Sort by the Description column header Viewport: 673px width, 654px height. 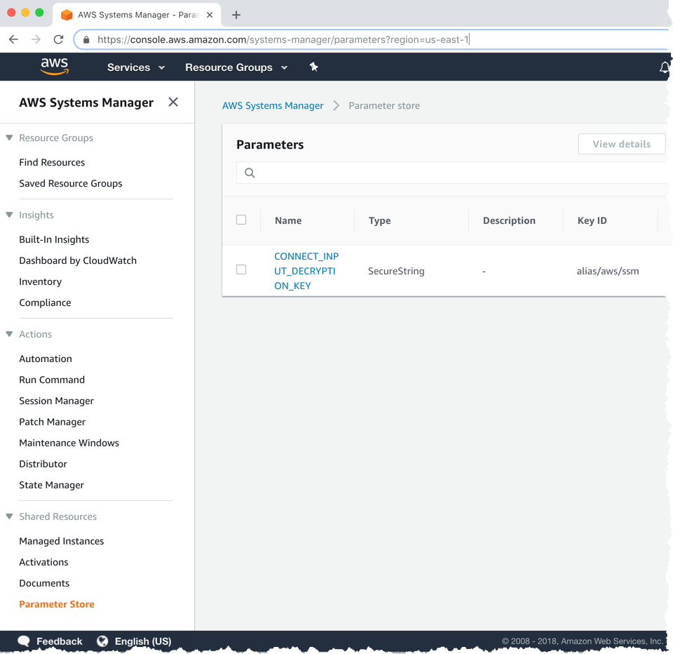click(x=509, y=220)
